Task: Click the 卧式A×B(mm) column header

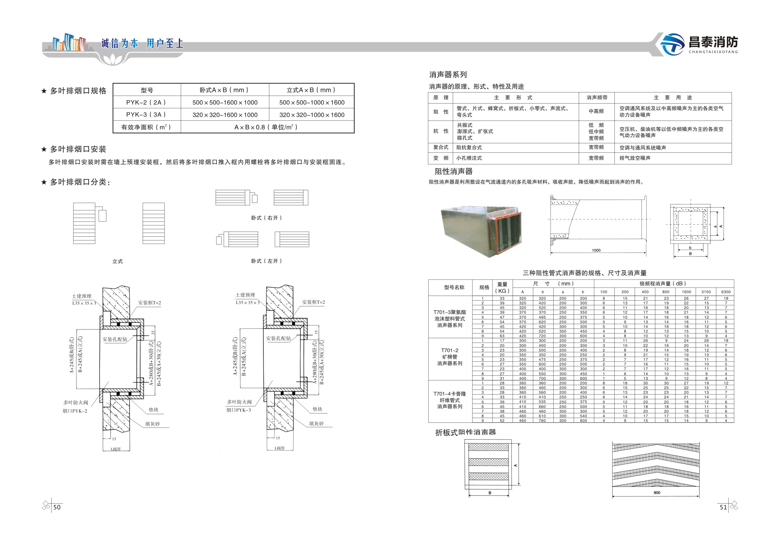Action: pyautogui.click(x=225, y=90)
